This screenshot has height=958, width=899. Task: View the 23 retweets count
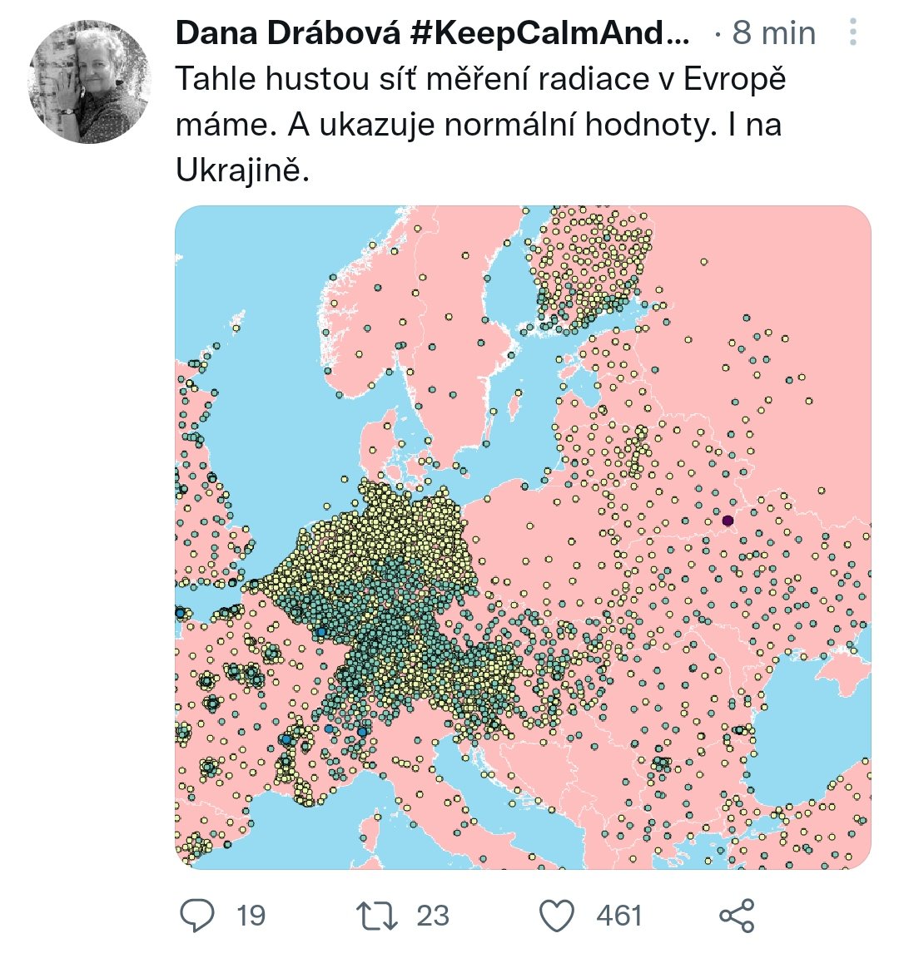(x=433, y=916)
